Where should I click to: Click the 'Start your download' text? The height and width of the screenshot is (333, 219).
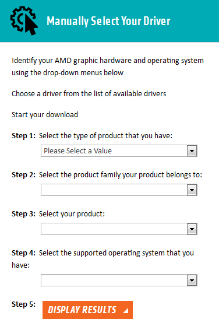tap(45, 115)
